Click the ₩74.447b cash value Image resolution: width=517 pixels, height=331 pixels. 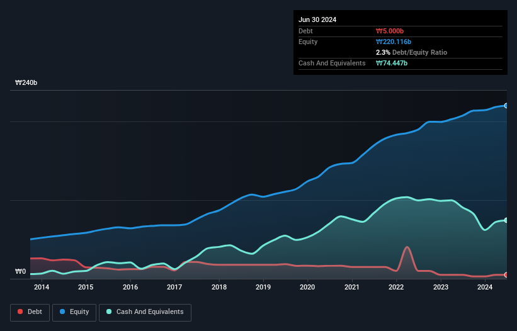[392, 63]
